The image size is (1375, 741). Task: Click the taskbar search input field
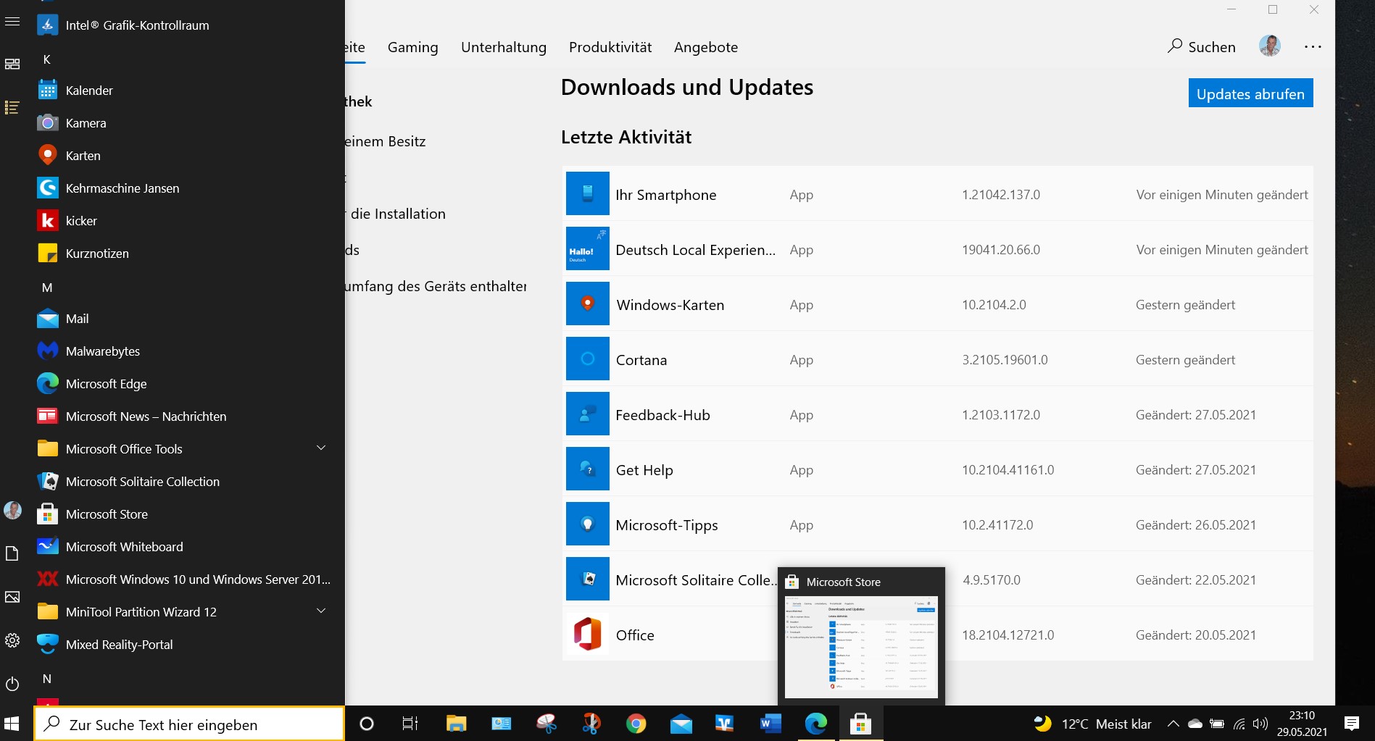click(x=189, y=724)
